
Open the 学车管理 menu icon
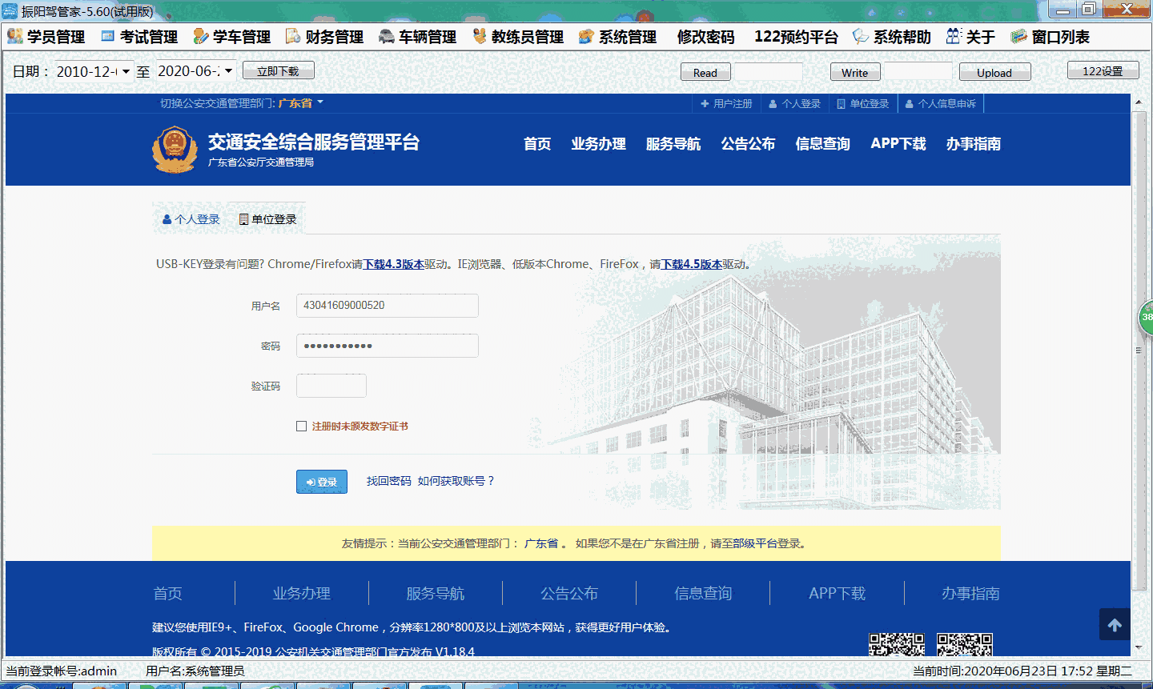click(x=201, y=36)
